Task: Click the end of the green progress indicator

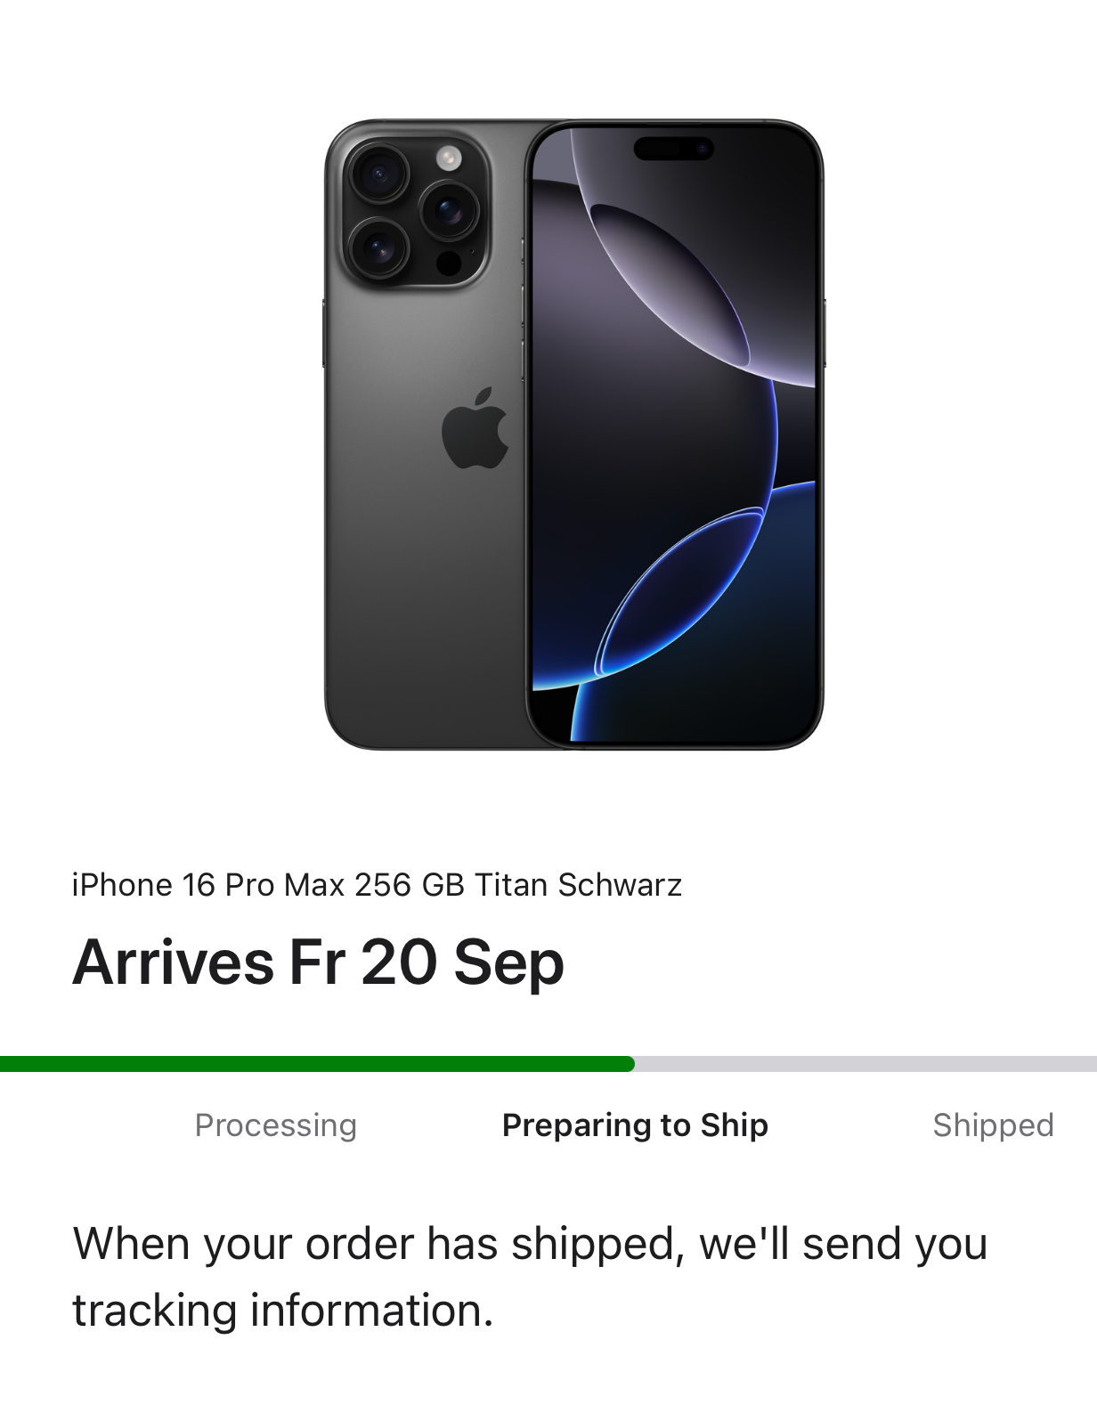Action: (x=629, y=1064)
